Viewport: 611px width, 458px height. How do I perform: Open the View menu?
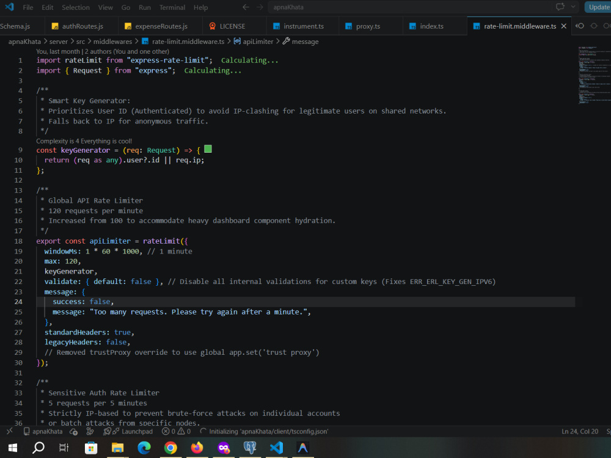tap(105, 7)
